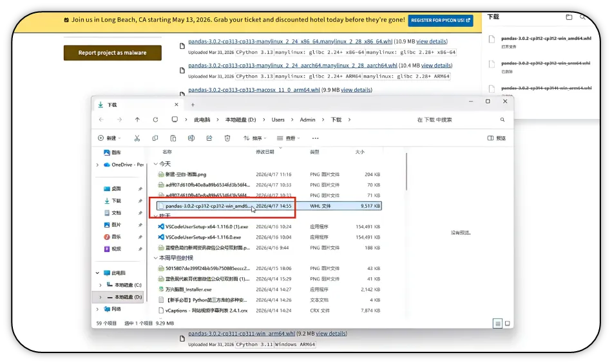Toggle the 预览 preview pane button
Viewport: 612px width, 364px height.
click(x=497, y=138)
